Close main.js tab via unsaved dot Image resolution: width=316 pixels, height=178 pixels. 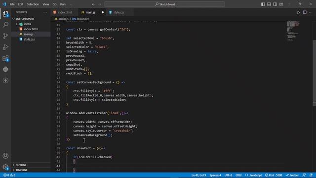103,12
